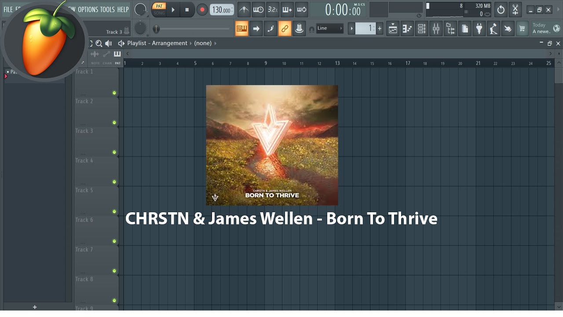Screen dimensions: 563x317
Task: Open the Line snap dropdown
Action: coord(329,28)
